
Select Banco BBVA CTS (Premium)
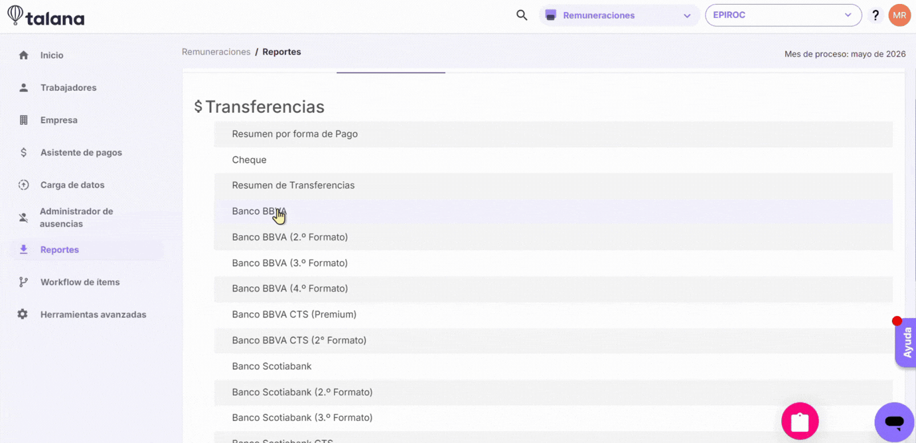pyautogui.click(x=553, y=314)
